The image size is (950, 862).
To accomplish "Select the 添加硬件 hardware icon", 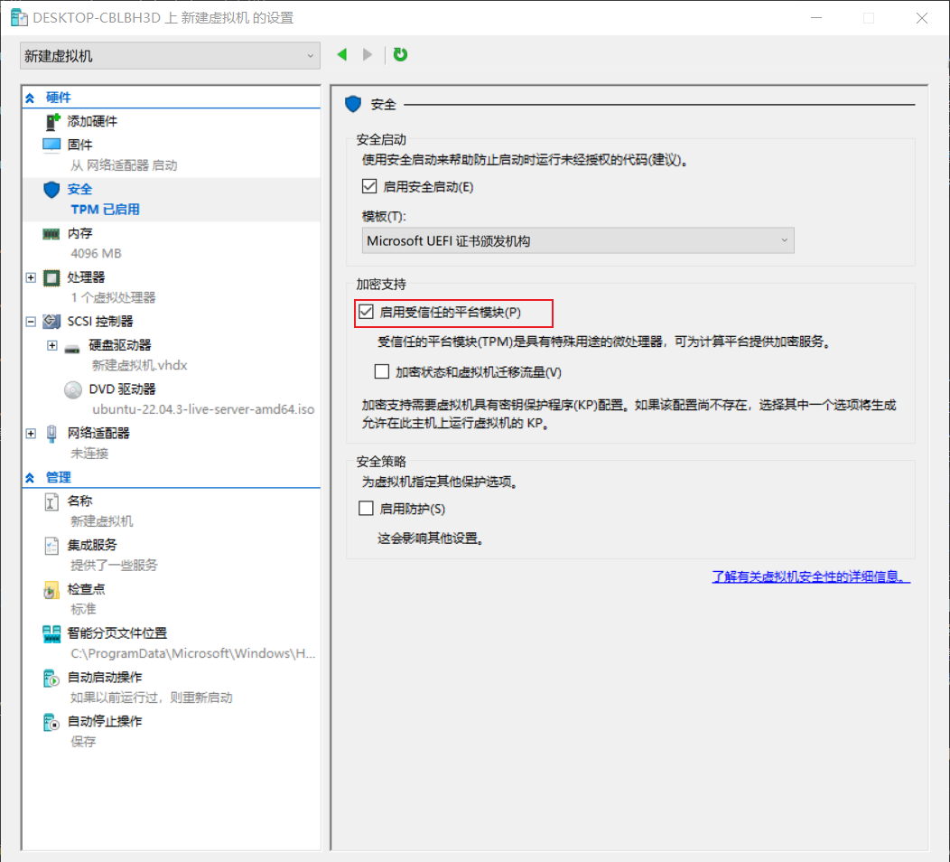I will tap(52, 121).
